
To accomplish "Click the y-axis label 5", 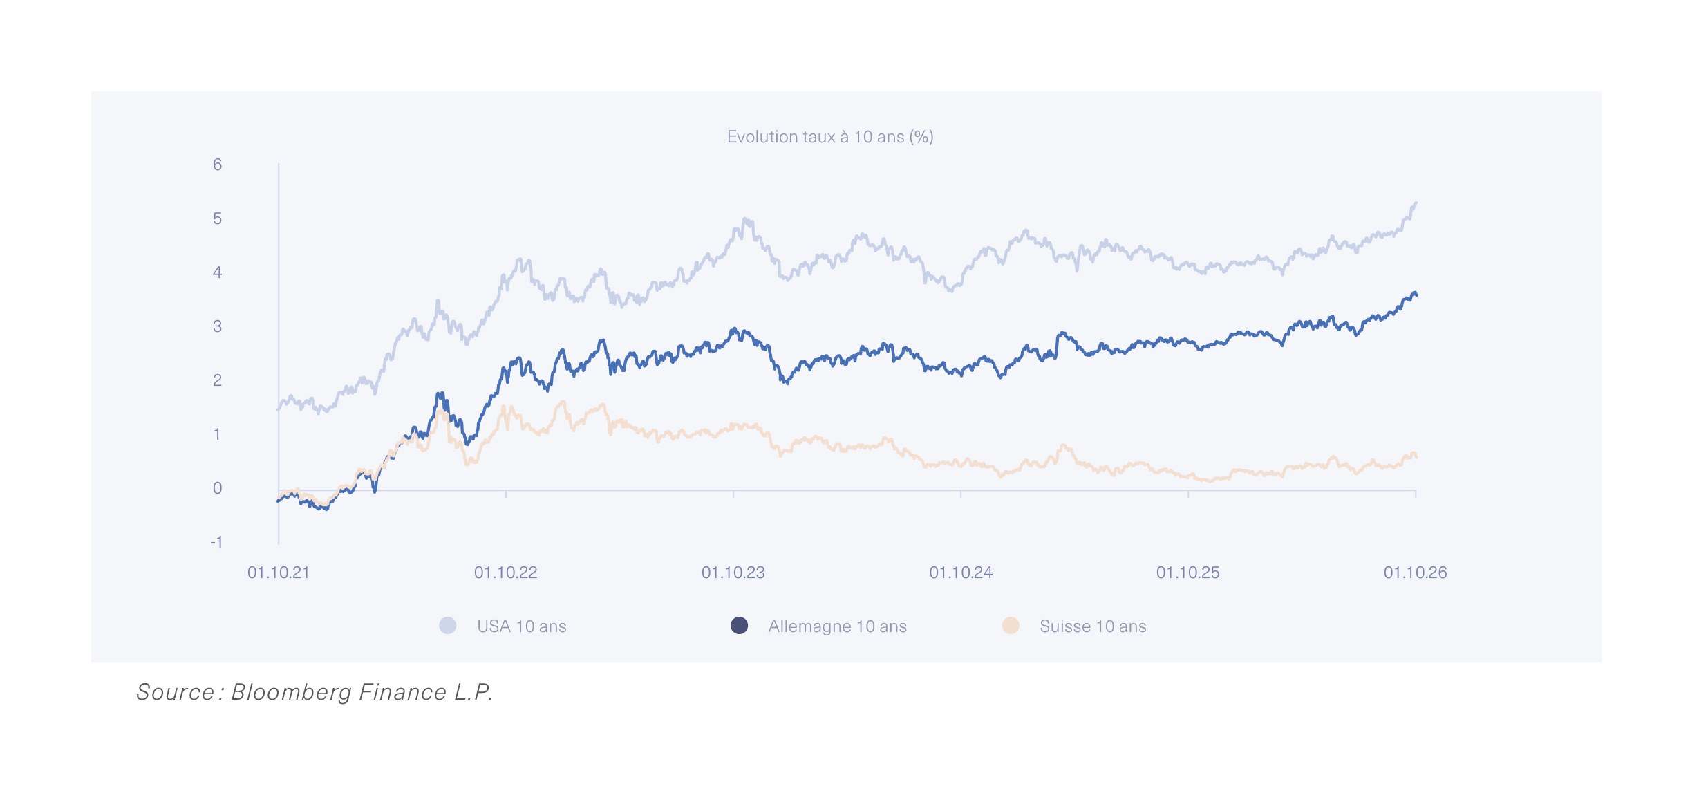I will coord(218,218).
